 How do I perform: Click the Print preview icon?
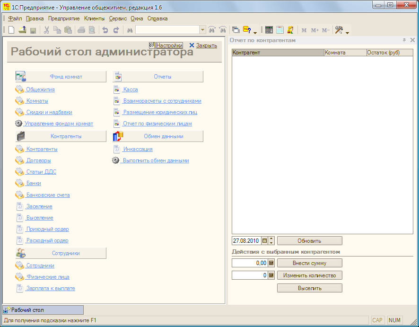coord(92,30)
